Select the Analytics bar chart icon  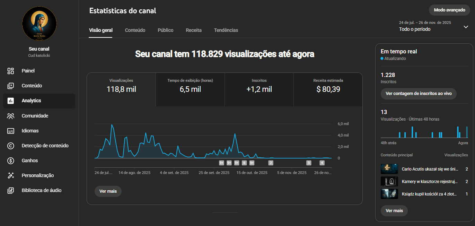tap(10, 101)
